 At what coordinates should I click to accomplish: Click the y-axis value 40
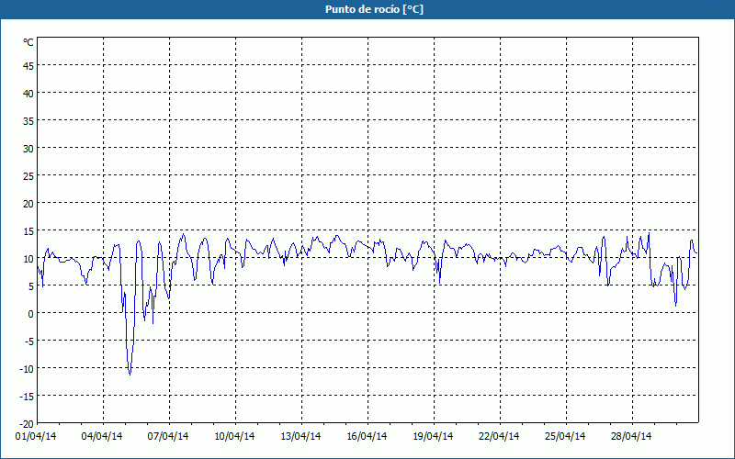28,94
